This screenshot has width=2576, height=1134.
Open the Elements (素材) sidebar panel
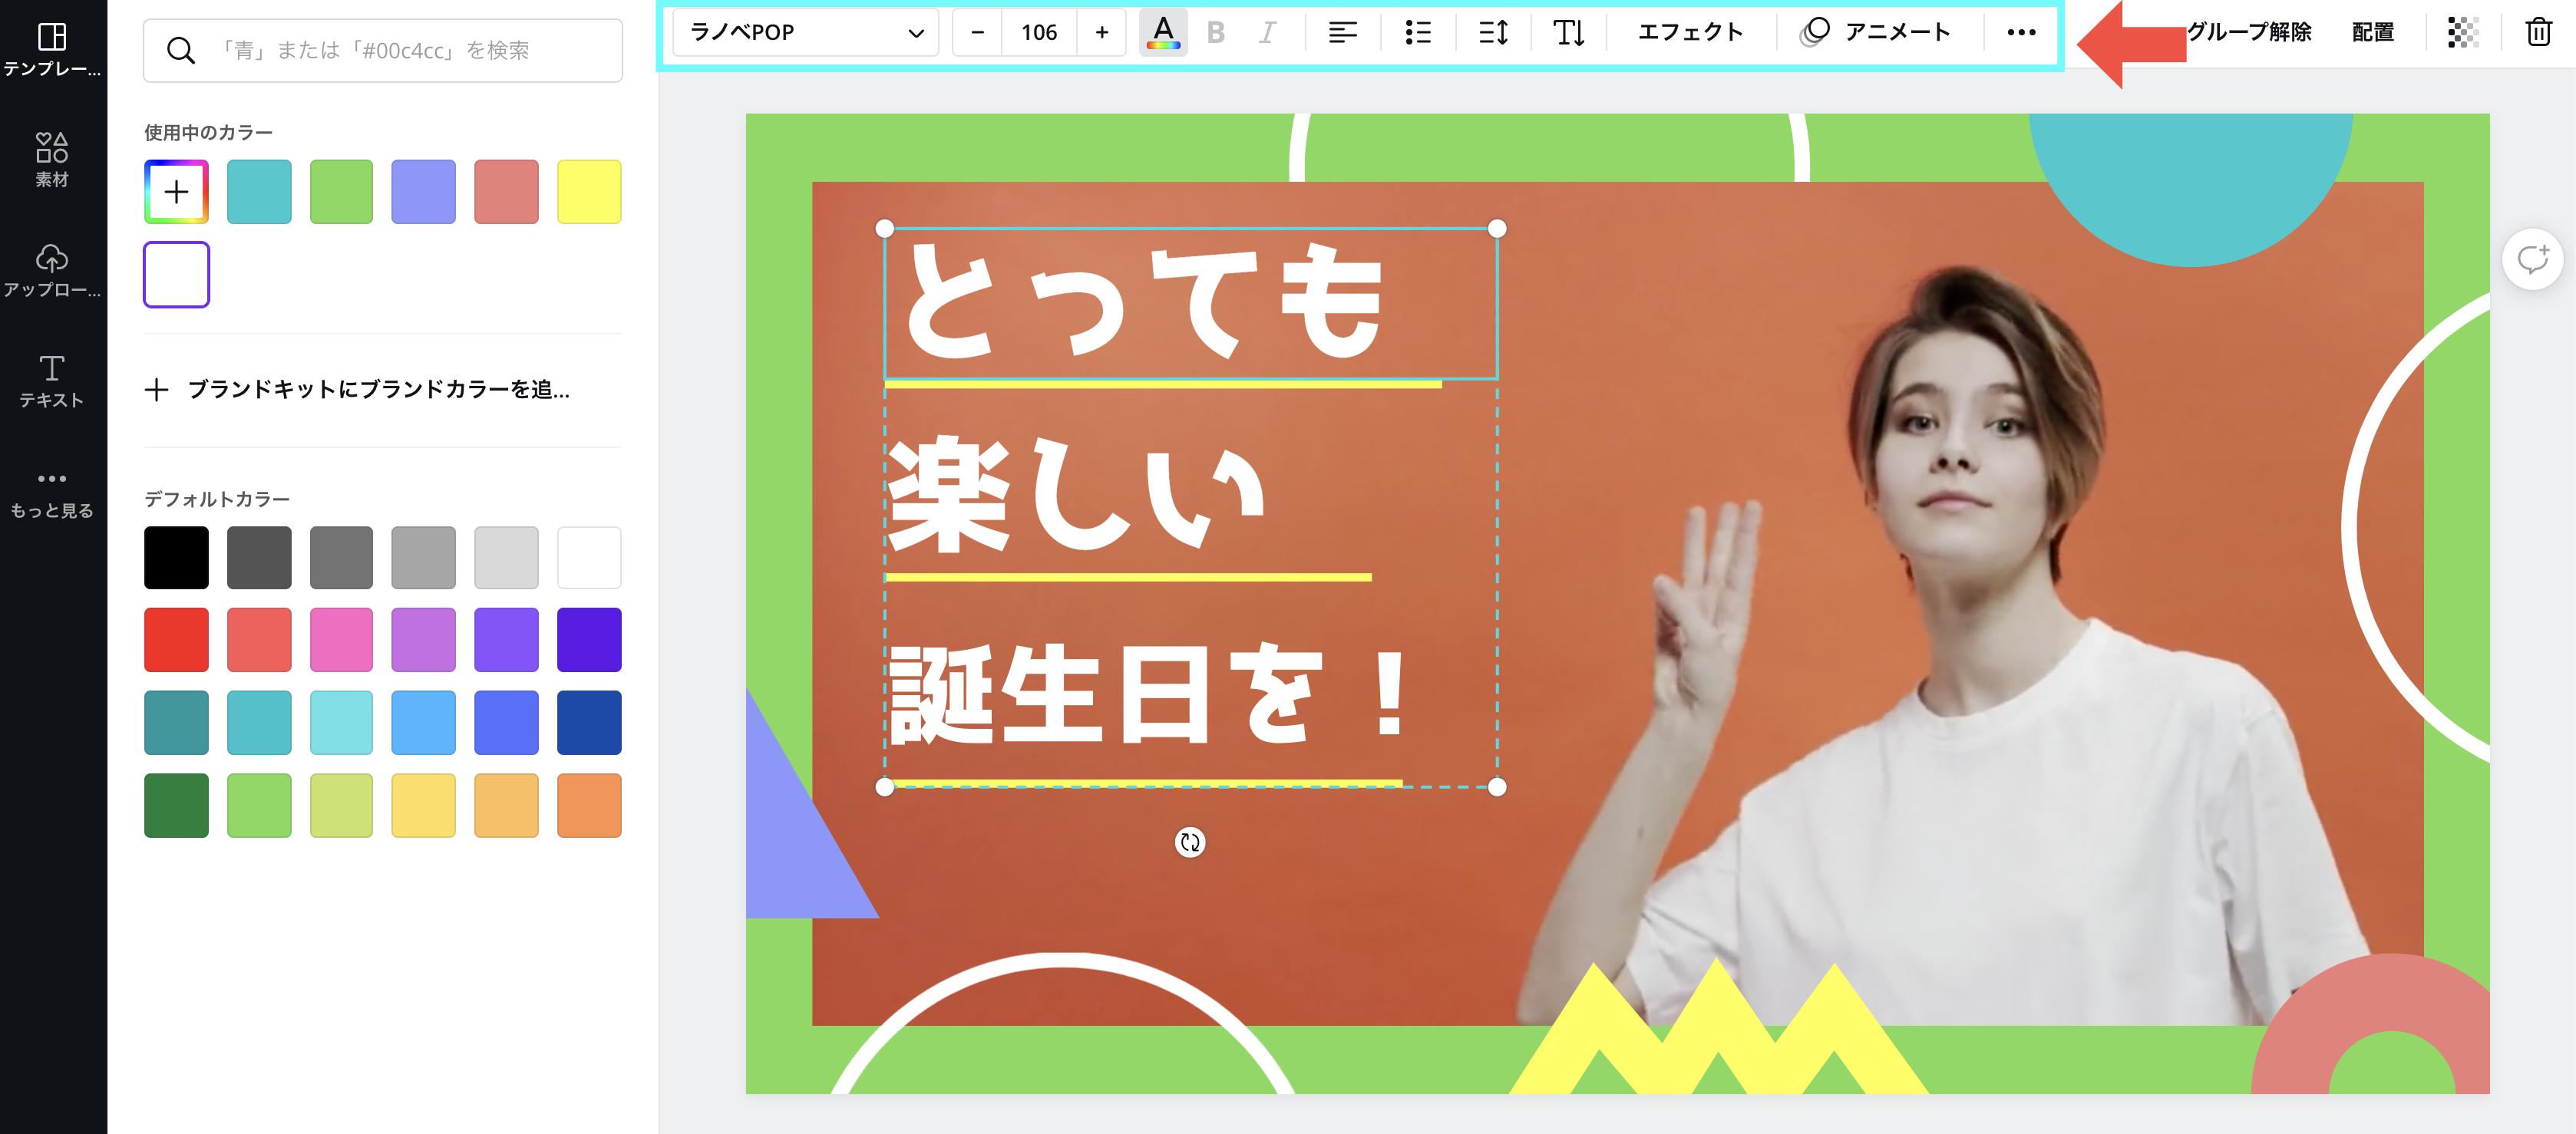tap(52, 160)
